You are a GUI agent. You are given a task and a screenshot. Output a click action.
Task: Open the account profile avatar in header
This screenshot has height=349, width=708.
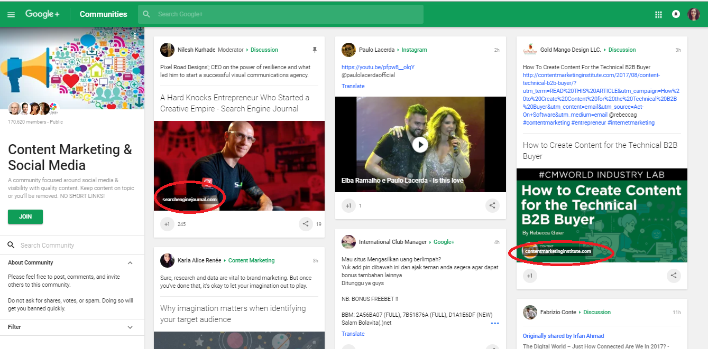(693, 14)
